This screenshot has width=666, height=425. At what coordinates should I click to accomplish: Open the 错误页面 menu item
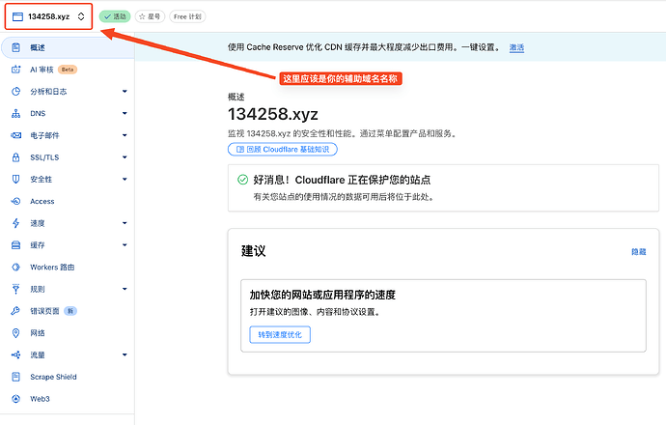click(68, 311)
